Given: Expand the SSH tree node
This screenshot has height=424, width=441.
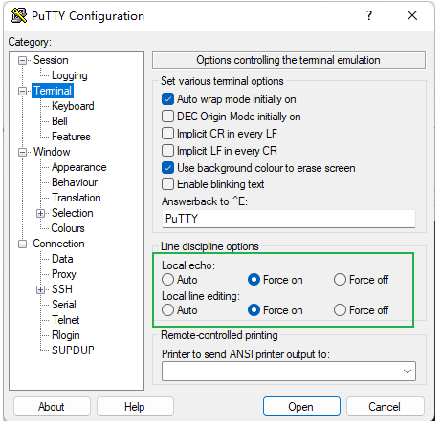Looking at the screenshot, I should tap(40, 289).
